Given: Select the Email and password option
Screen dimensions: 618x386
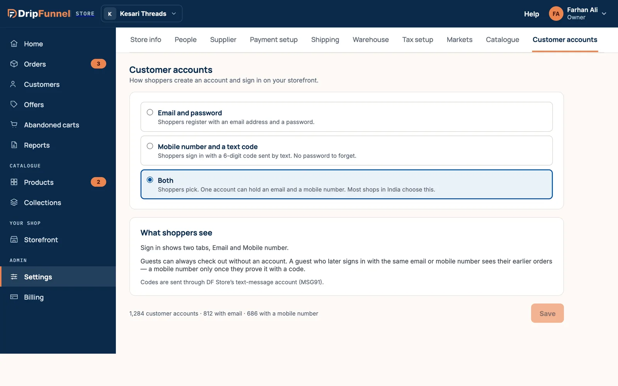Looking at the screenshot, I should 346,117.
